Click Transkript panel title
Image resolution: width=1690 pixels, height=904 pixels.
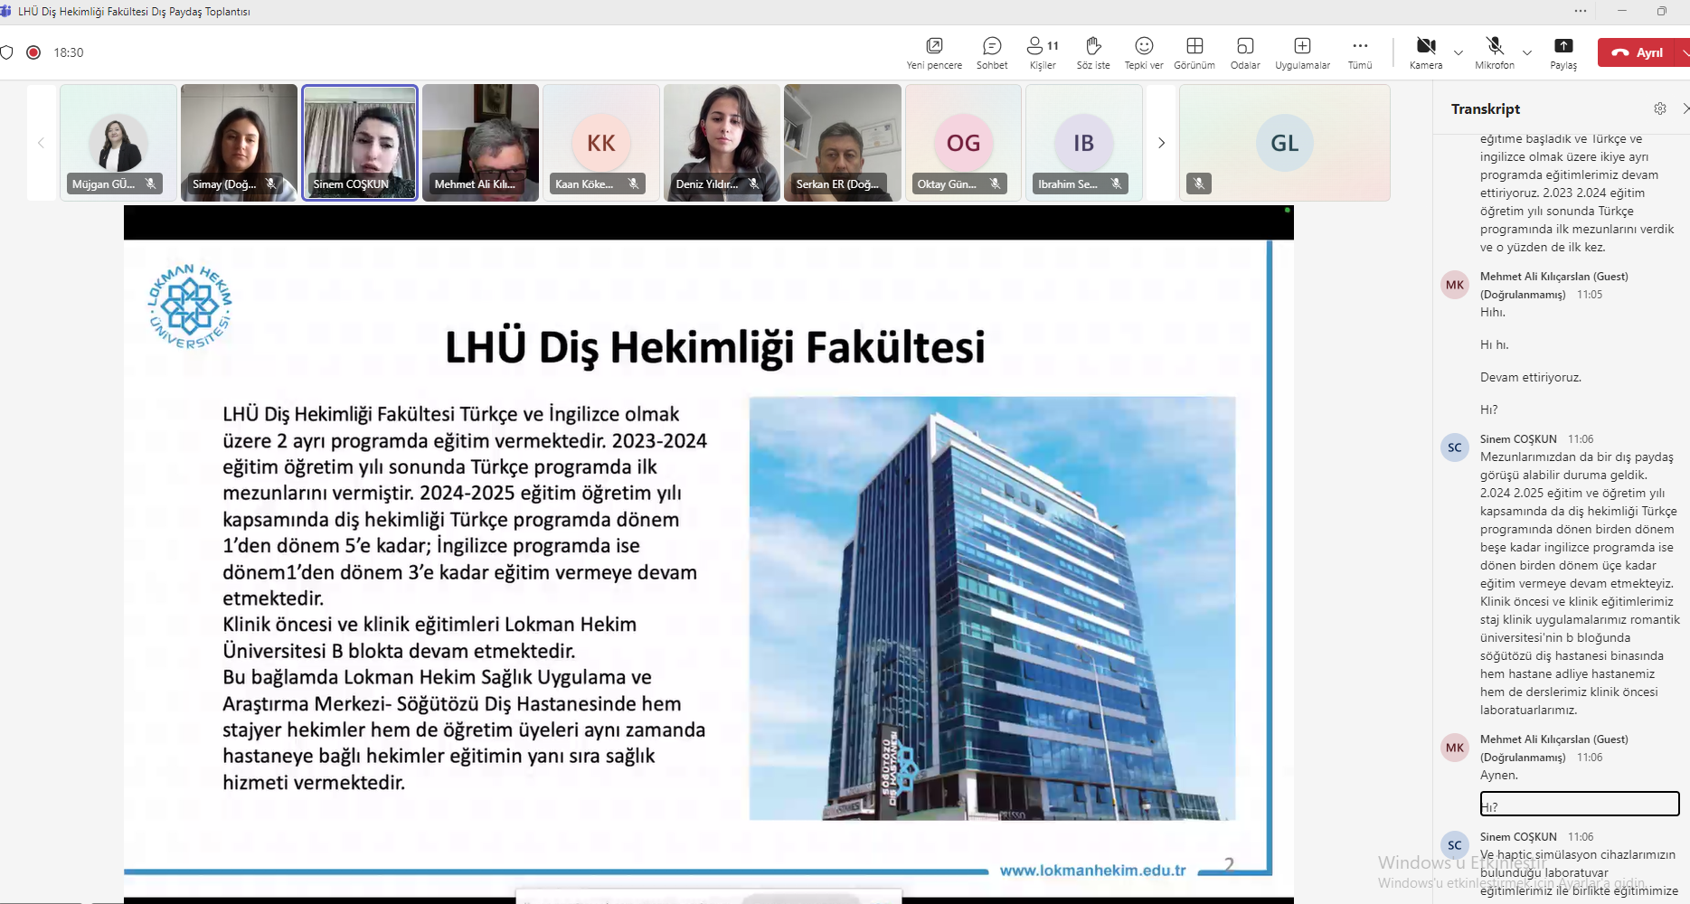click(x=1486, y=108)
